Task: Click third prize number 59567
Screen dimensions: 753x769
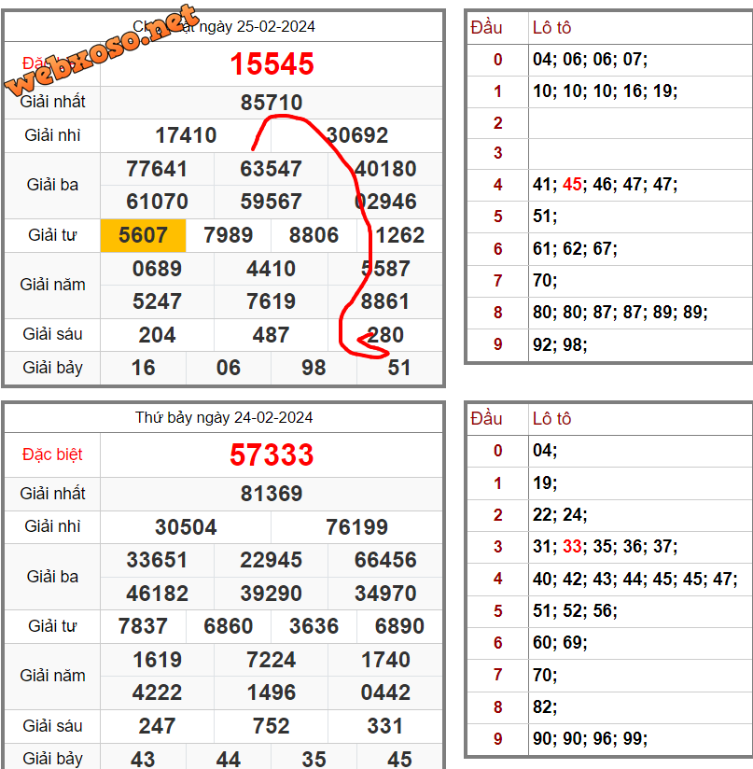Action: [x=272, y=202]
